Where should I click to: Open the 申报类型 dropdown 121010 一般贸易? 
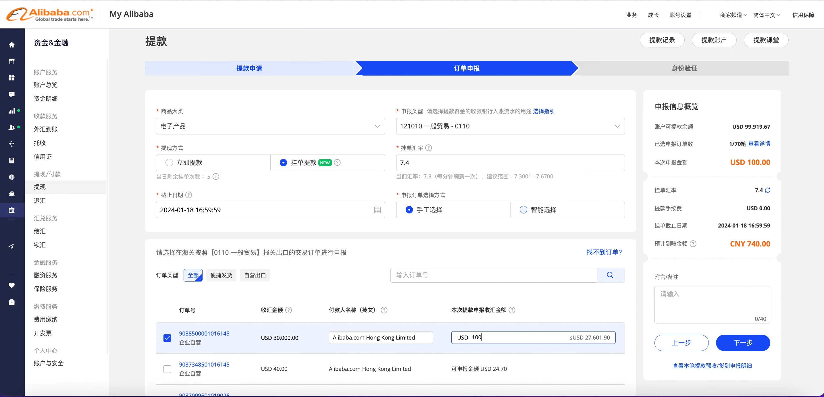(x=510, y=126)
